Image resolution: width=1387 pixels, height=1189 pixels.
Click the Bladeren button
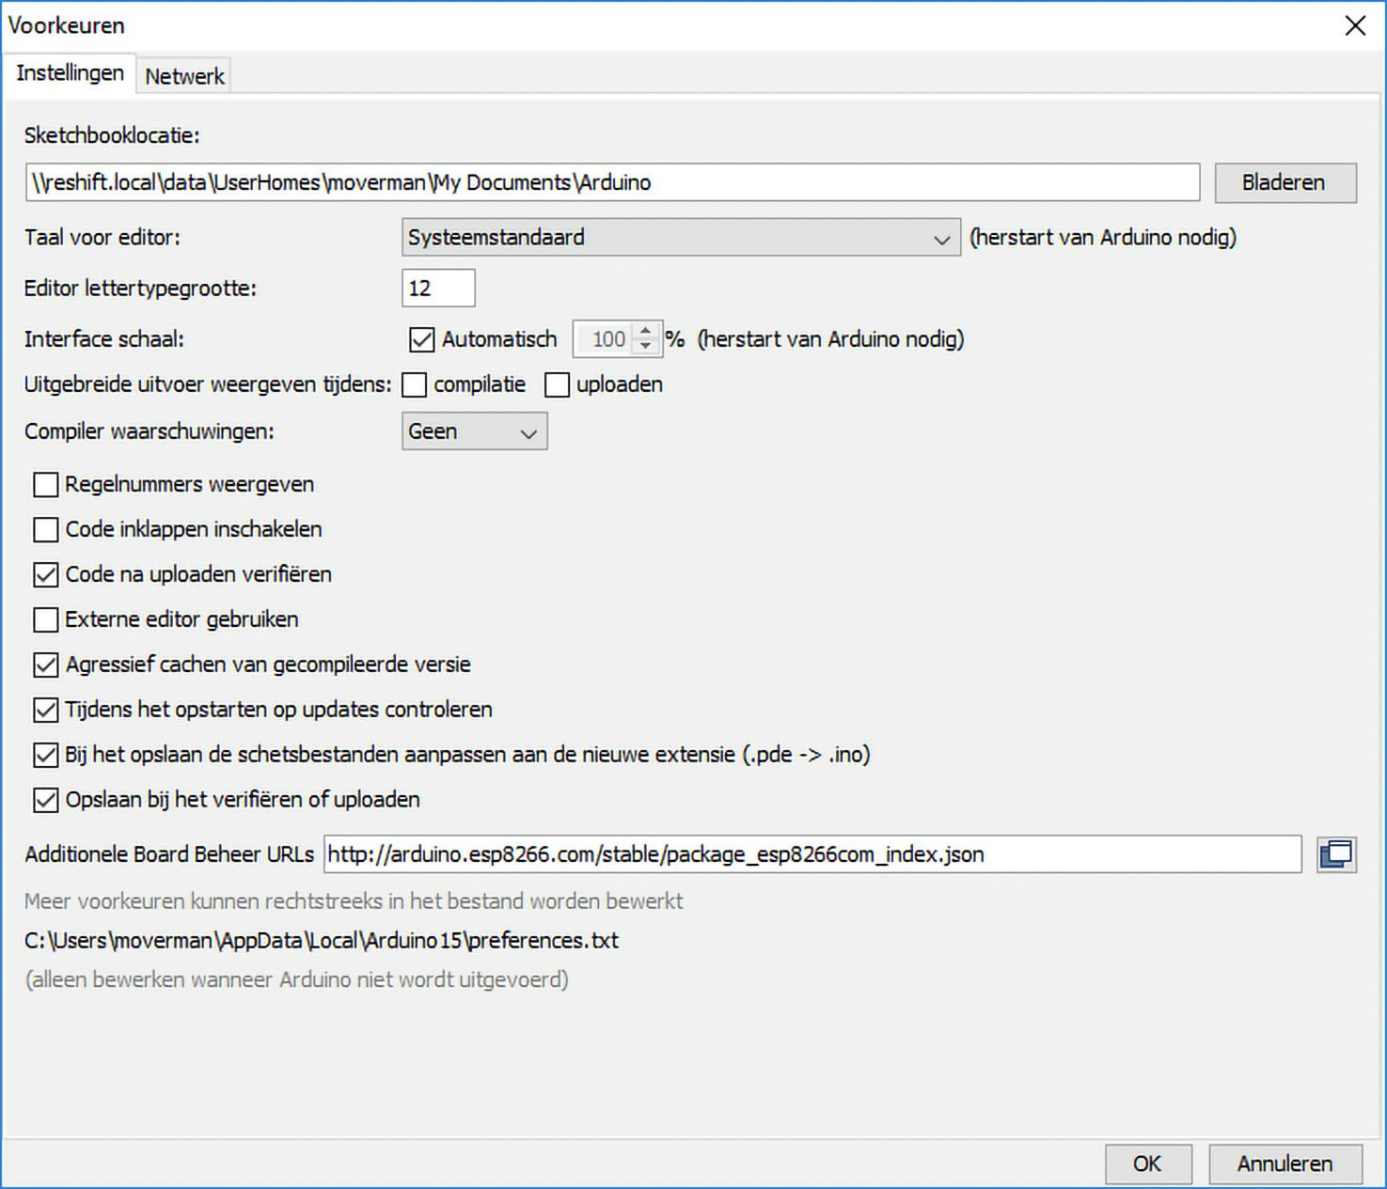(x=1285, y=181)
